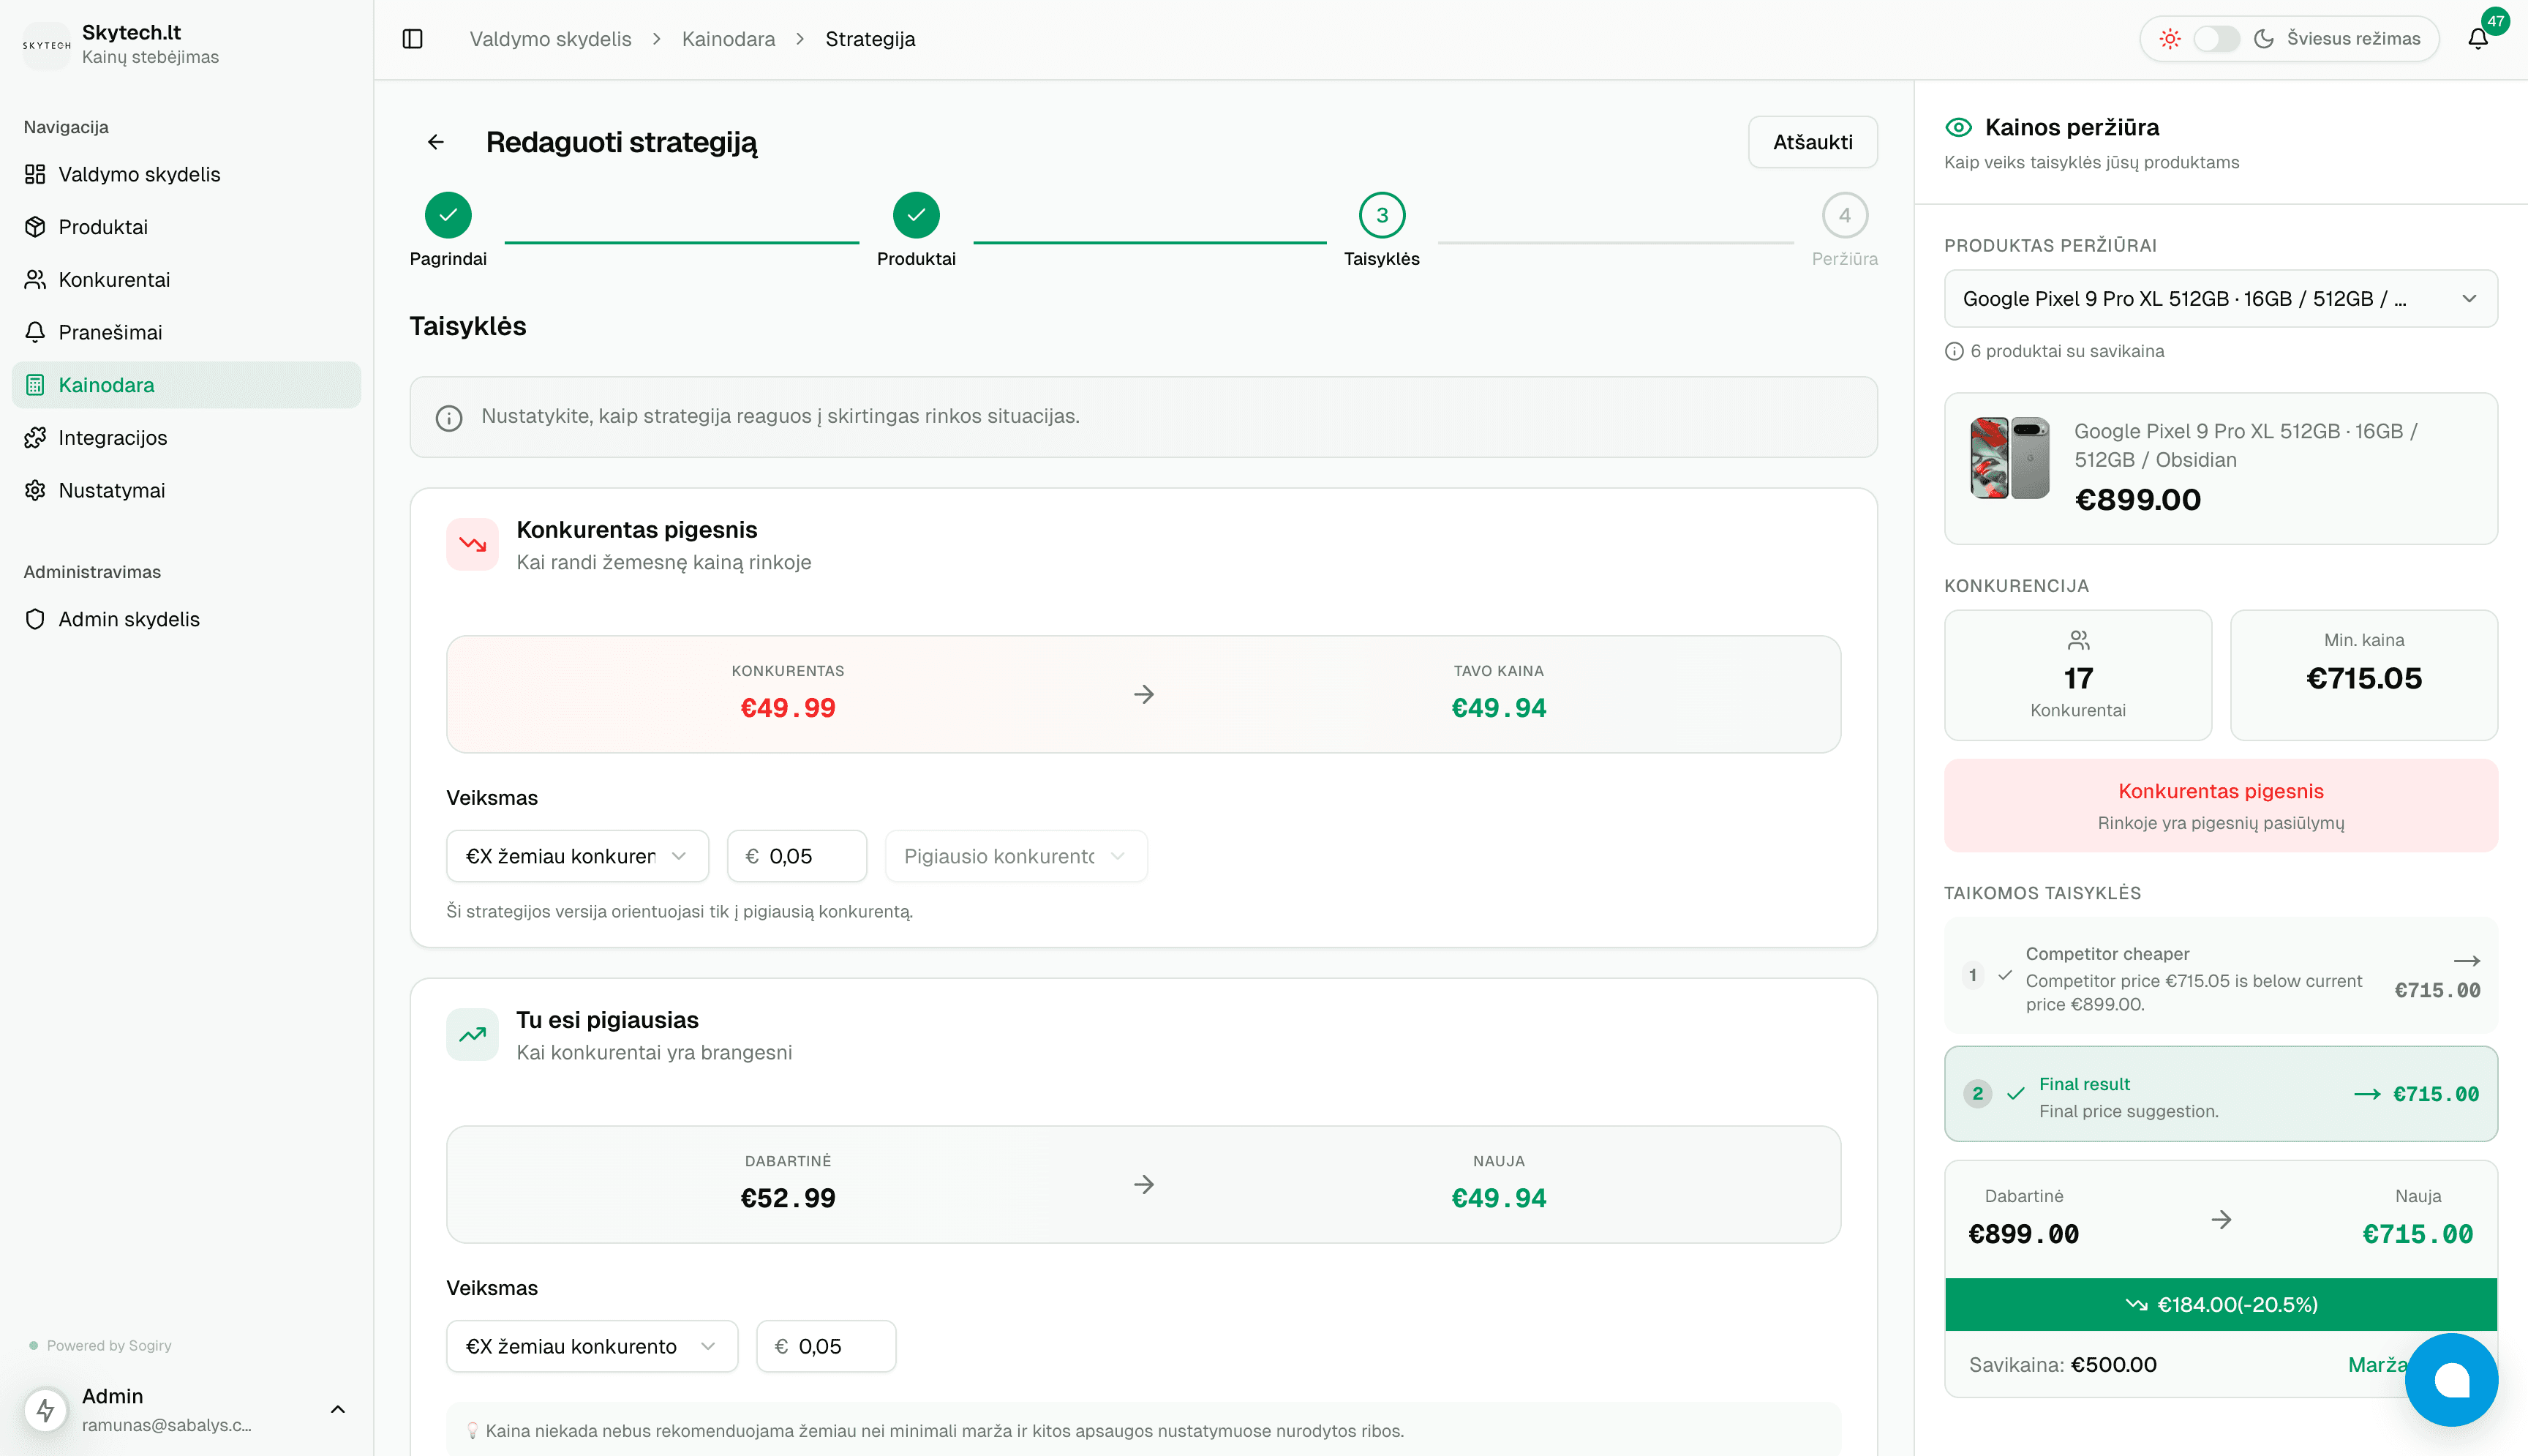
Task: Click the eye icon next to Kainos peržiūra
Action: pos(1958,127)
